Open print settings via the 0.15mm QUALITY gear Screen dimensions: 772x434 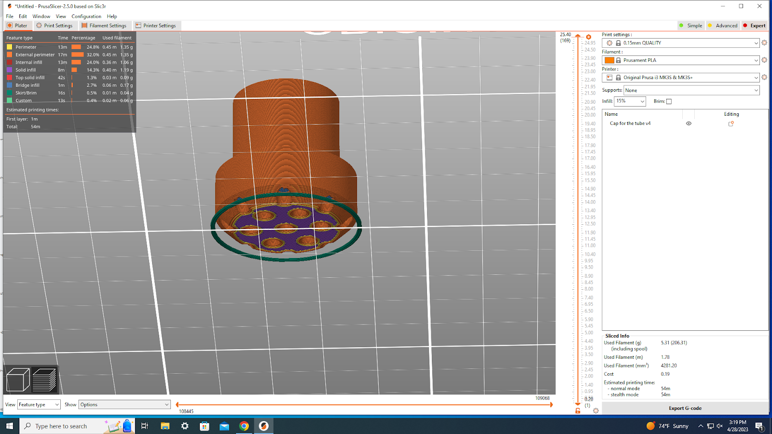[764, 43]
